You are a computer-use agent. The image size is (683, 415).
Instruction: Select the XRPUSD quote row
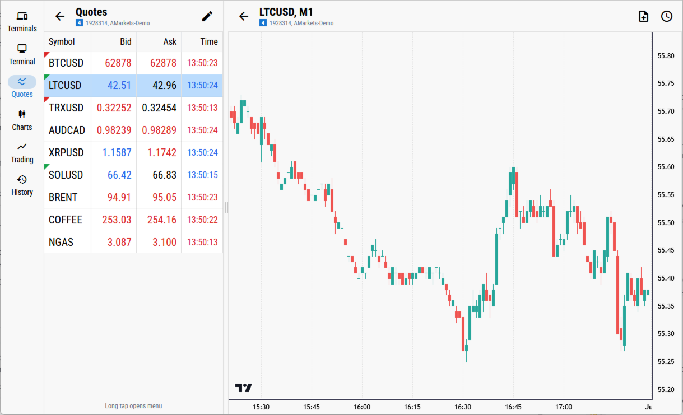[x=133, y=153]
